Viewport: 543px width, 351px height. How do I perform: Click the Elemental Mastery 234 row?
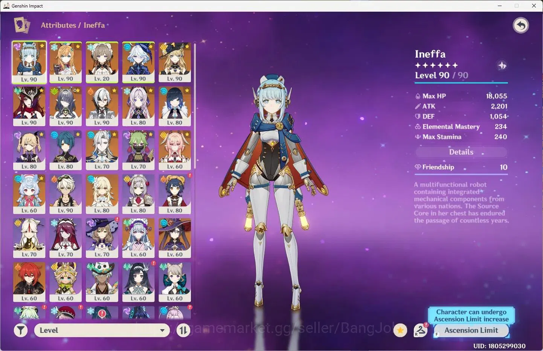(x=461, y=127)
